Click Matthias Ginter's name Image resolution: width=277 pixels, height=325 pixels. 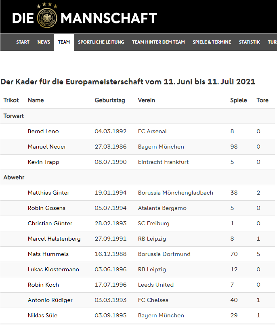coord(48,193)
